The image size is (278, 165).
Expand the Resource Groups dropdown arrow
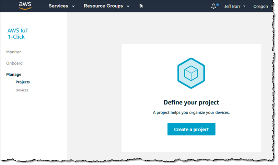coord(128,7)
